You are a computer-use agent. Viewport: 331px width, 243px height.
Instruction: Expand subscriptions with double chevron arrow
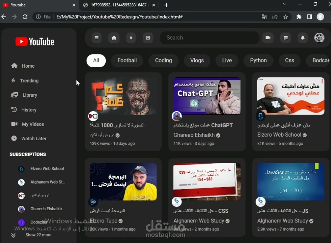click(13, 235)
